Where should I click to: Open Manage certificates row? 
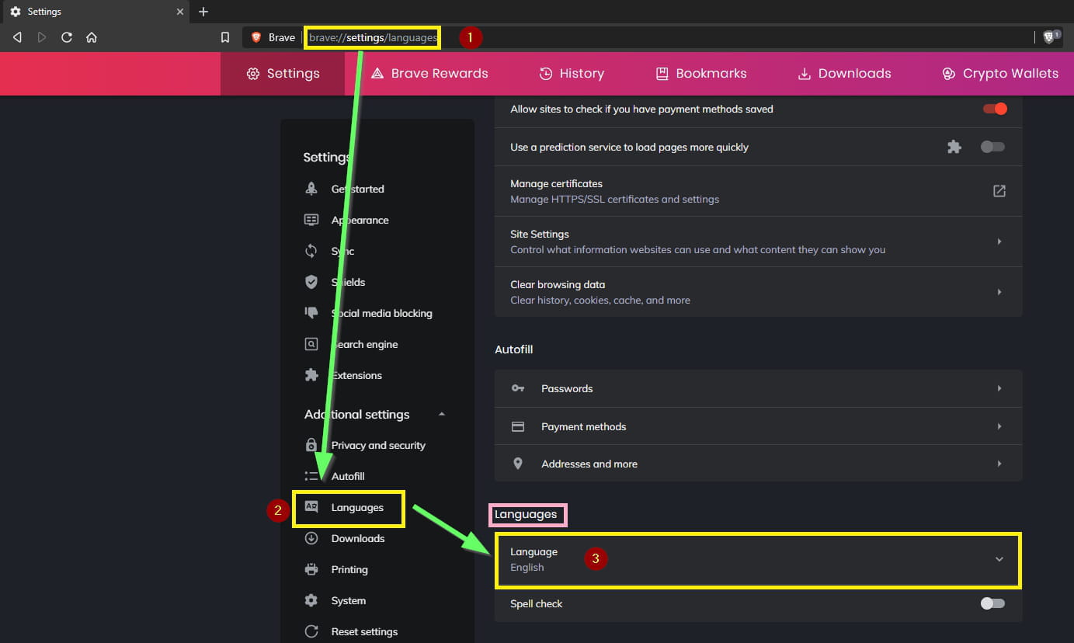tap(758, 191)
